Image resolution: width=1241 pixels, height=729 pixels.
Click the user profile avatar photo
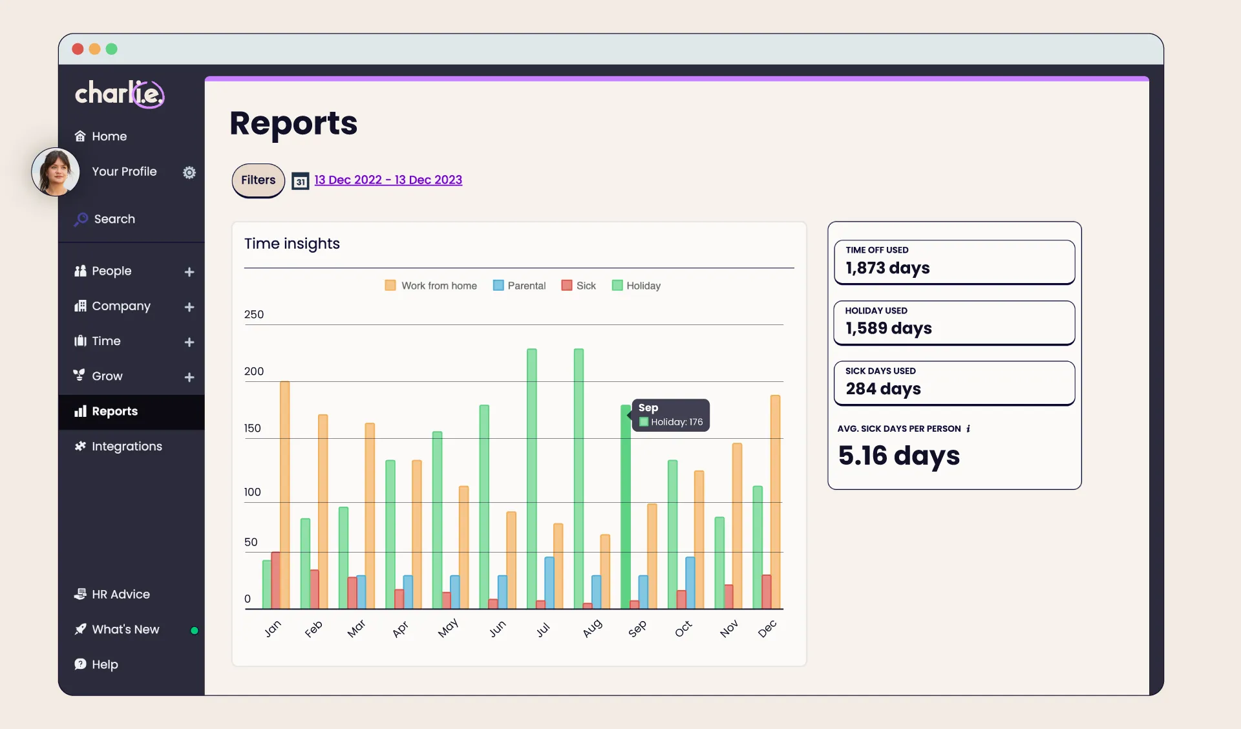tap(56, 172)
